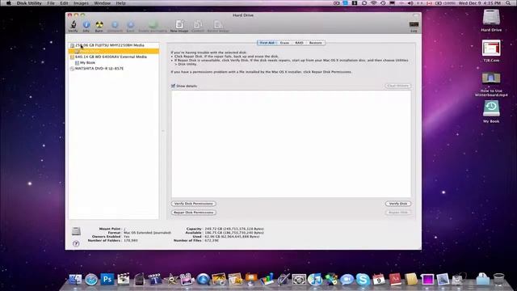Launch Photoshop from the Dock
This screenshot has width=517, height=291.
[x=107, y=279]
